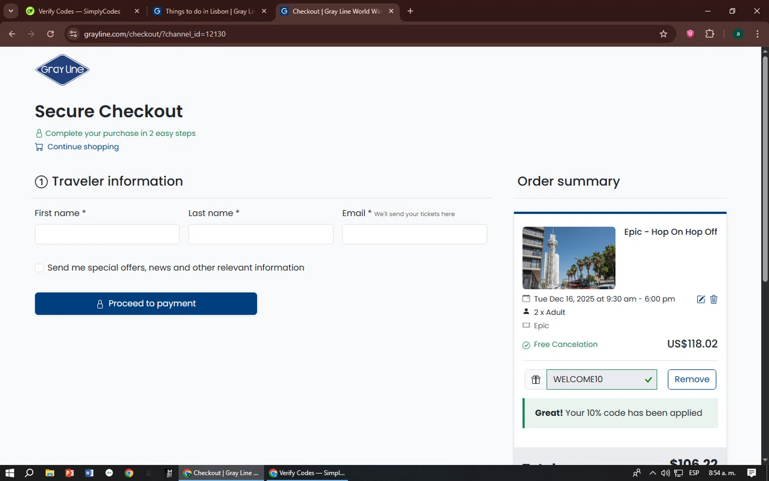
Task: Open Chrome from the taskbar icon
Action: coord(129,473)
